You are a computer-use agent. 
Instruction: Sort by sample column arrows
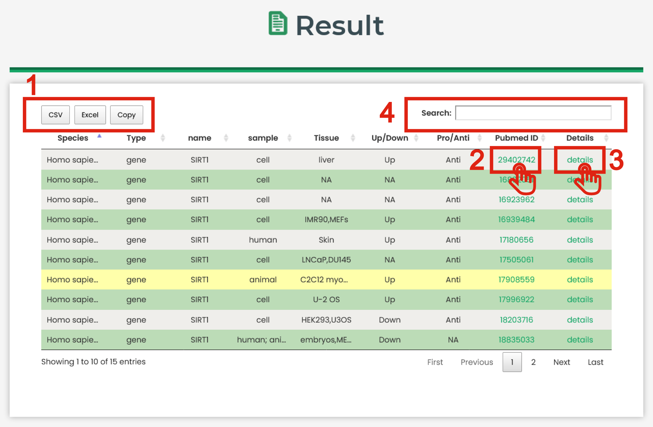tap(290, 138)
